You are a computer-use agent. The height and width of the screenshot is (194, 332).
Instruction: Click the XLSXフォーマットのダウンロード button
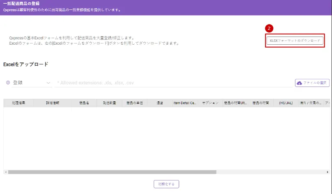coord(295,41)
